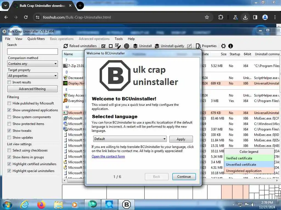Click the select-all checked box toolbar icon

tap(103, 46)
